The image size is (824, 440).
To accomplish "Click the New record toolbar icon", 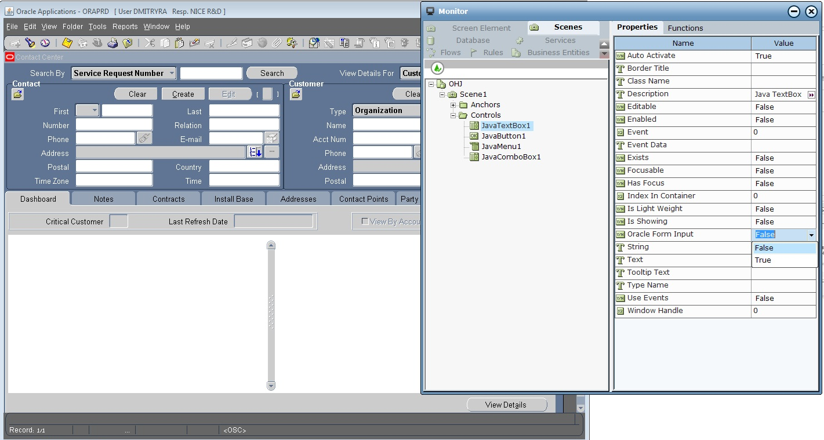I will tap(15, 43).
